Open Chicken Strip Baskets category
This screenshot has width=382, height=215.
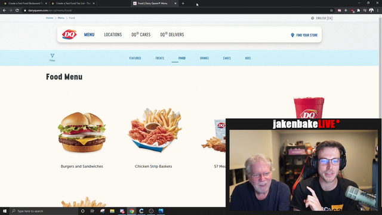(153, 167)
